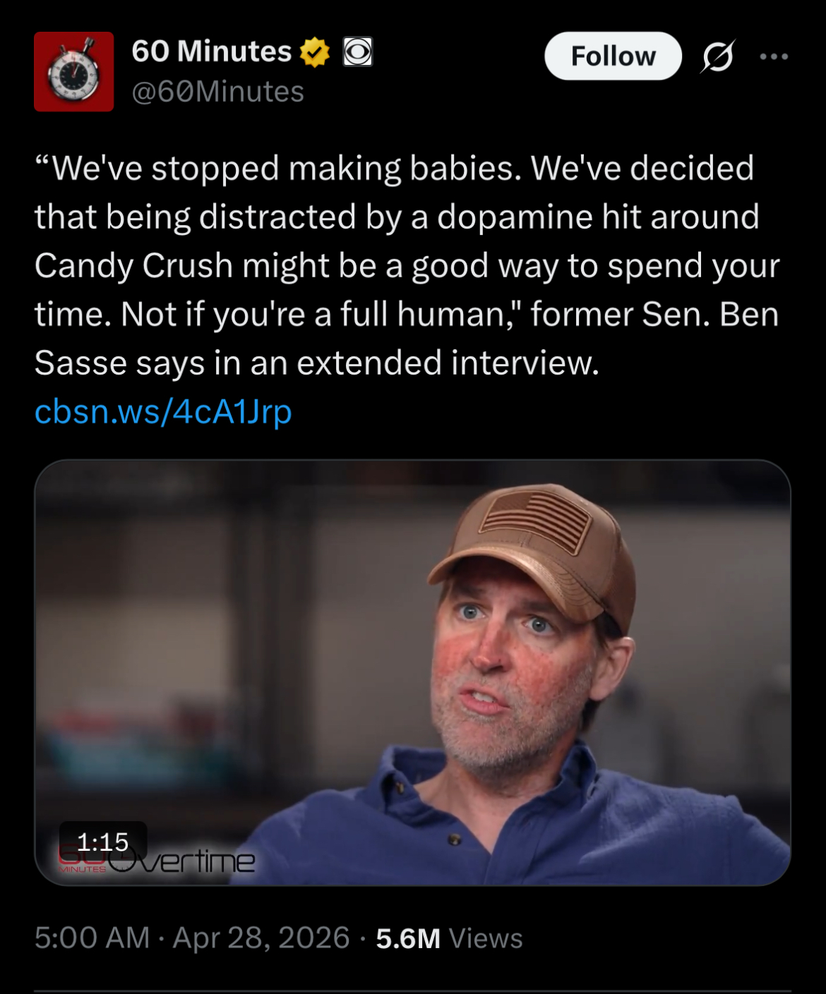Click the tweet text about Candy Crush
This screenshot has height=994, width=826.
pos(407,265)
